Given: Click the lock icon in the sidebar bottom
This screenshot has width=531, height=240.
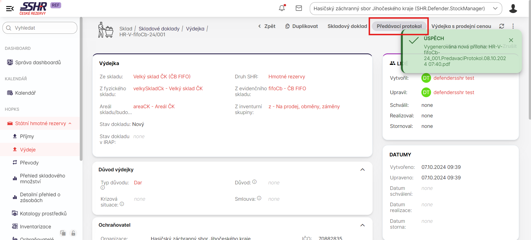Looking at the screenshot, I should click(73, 233).
